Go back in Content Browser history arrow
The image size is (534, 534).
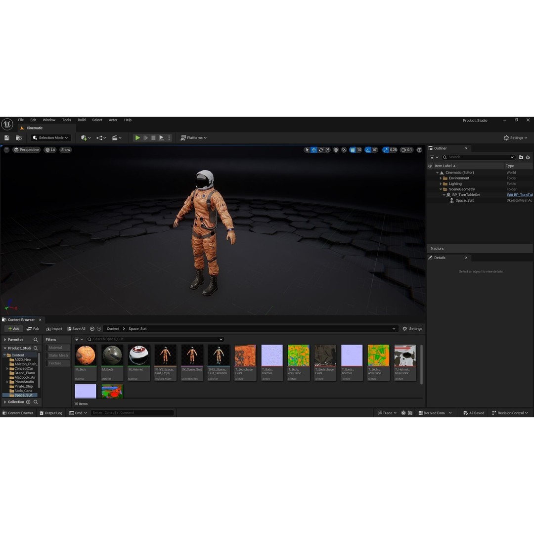(92, 329)
